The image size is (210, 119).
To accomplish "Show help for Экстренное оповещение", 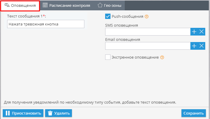I will (x=162, y=57).
